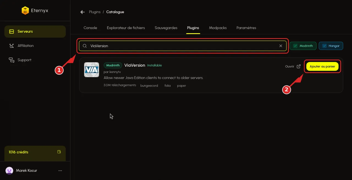Screen dimensions: 352x180
Task: Focus the plugin search input field
Action: 183,46
